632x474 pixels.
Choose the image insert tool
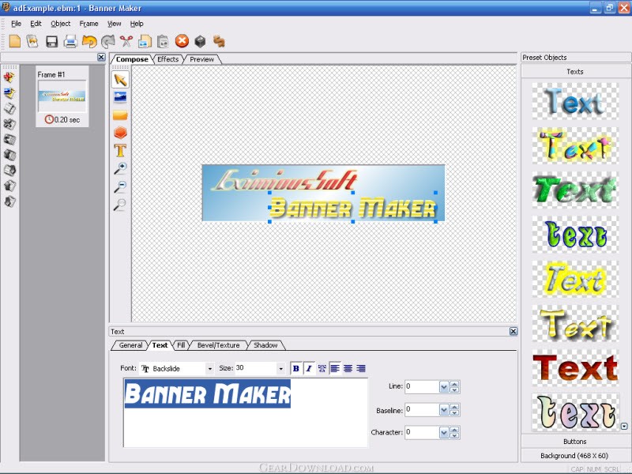point(121,97)
